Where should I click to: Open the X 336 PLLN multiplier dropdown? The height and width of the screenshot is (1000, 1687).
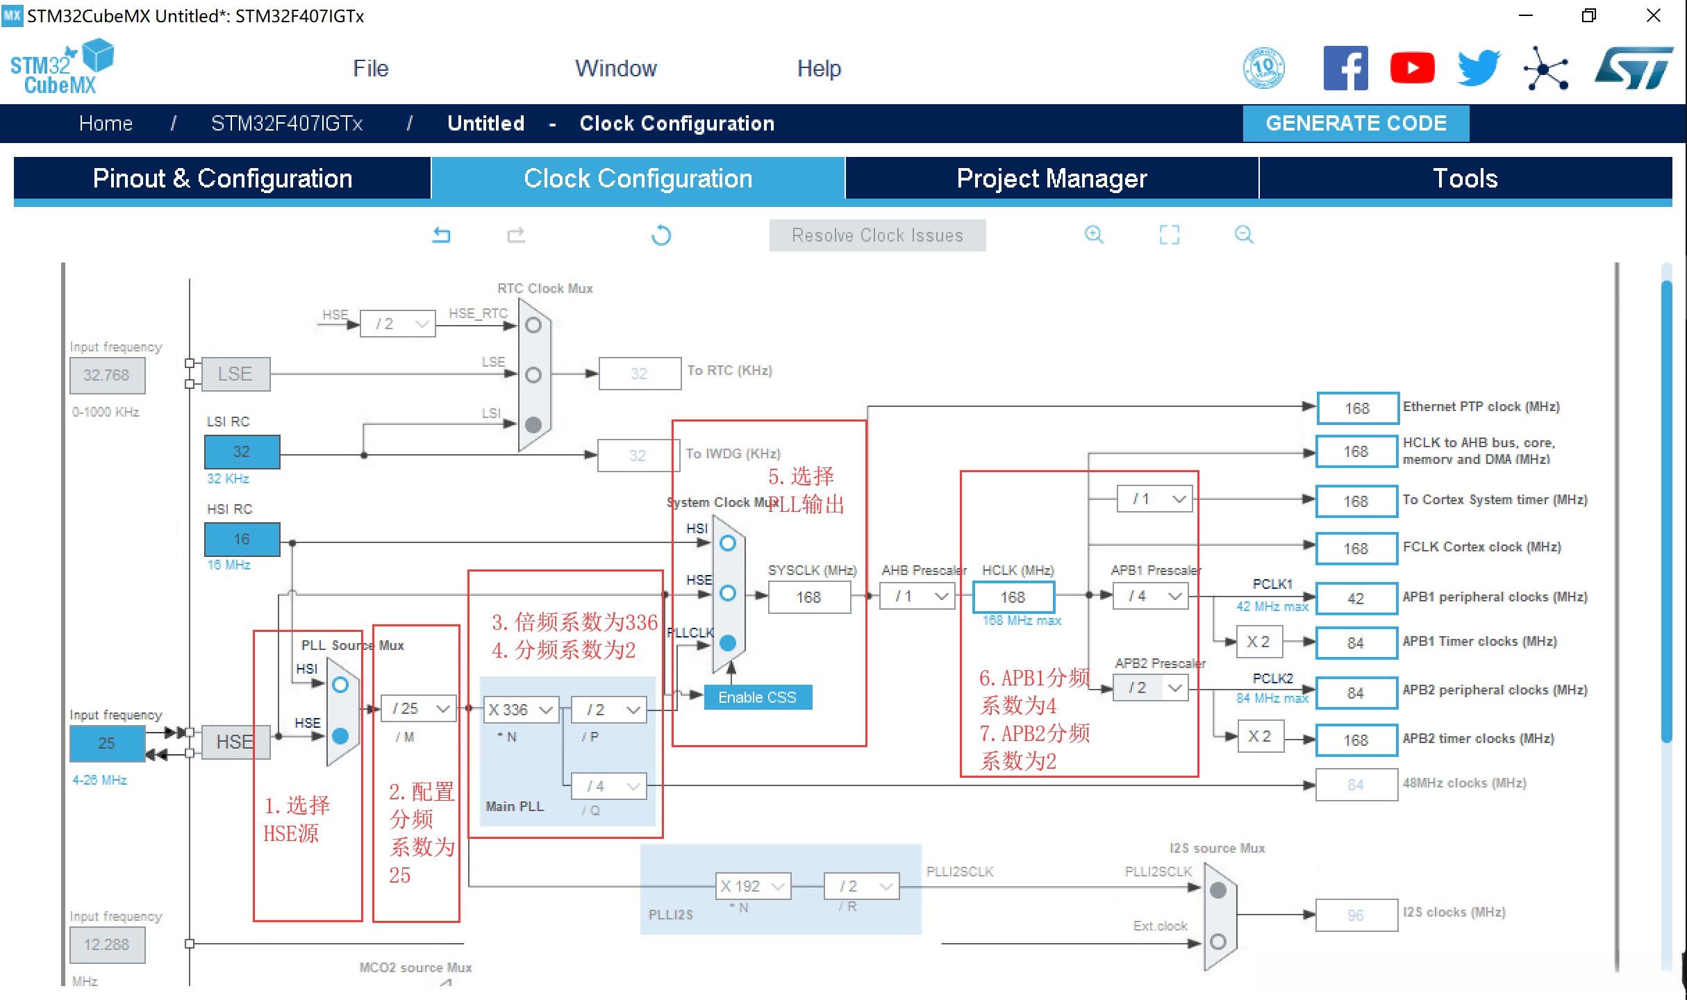521,710
